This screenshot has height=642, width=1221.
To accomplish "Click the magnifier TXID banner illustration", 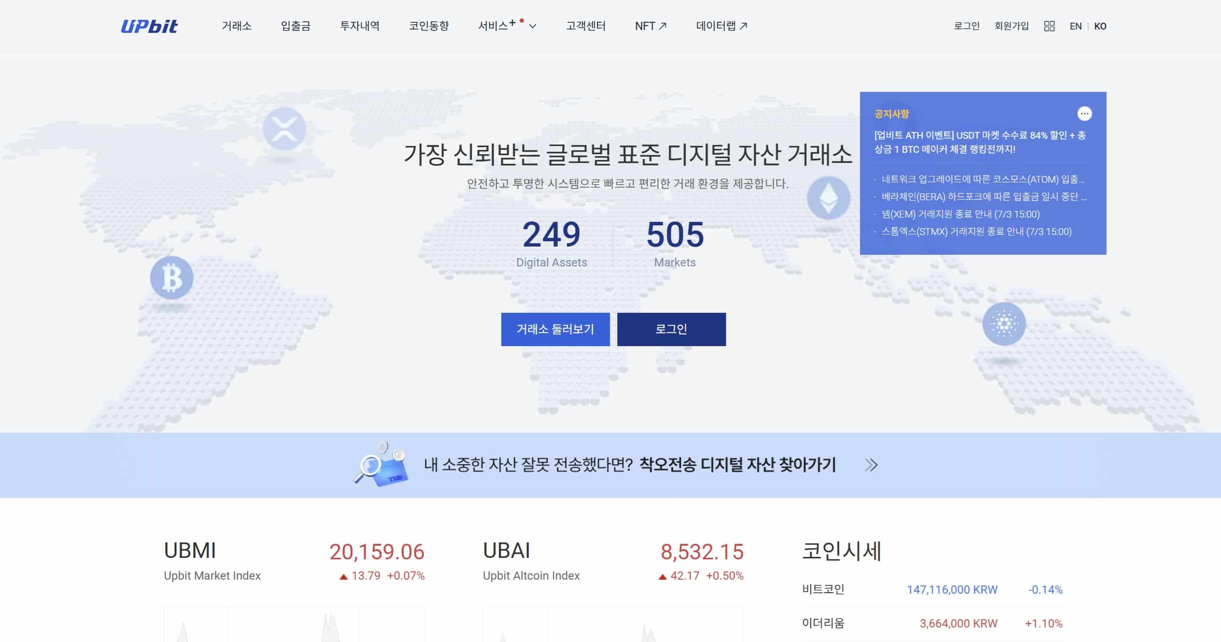I will [x=381, y=463].
